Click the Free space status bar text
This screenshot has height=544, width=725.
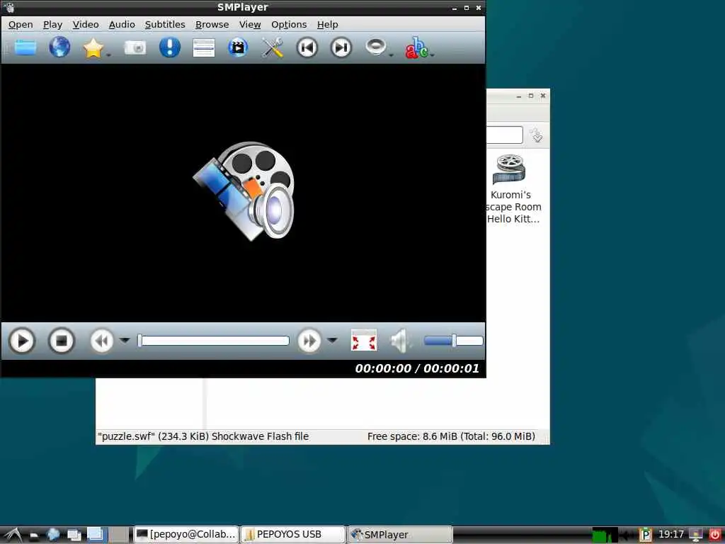(451, 436)
